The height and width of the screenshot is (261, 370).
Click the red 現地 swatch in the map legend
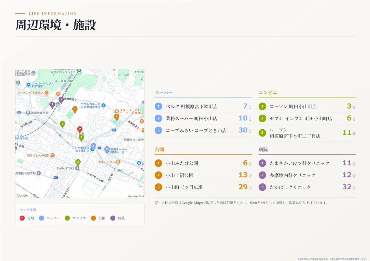point(22,218)
